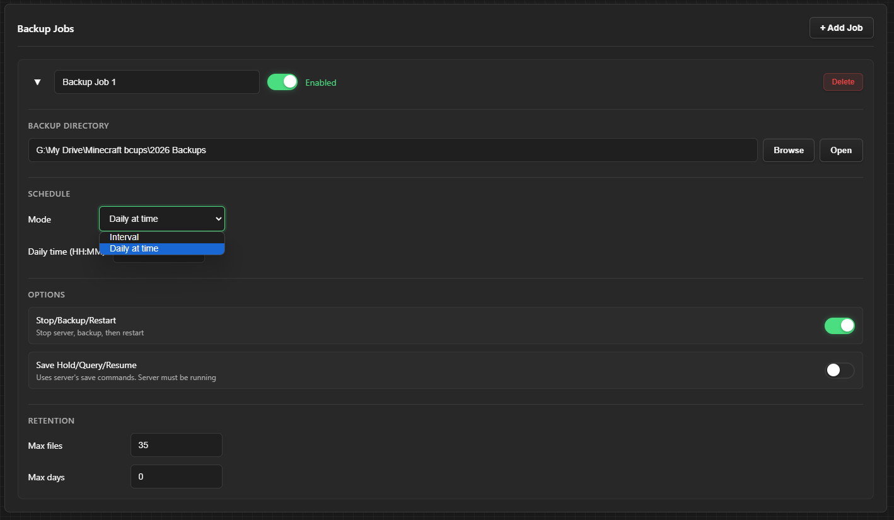894x520 pixels.
Task: Click the + Add Job button
Action: 841,28
